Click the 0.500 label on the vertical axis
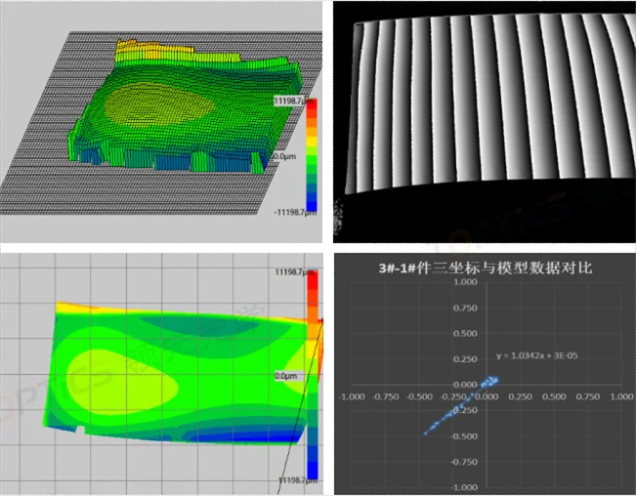The height and width of the screenshot is (496, 636). click(465, 334)
